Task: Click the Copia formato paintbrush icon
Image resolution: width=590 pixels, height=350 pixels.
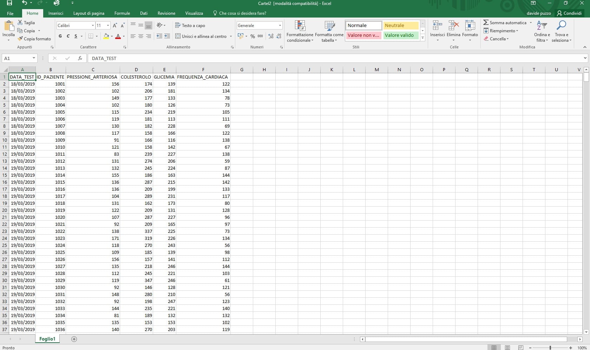Action: [20, 39]
